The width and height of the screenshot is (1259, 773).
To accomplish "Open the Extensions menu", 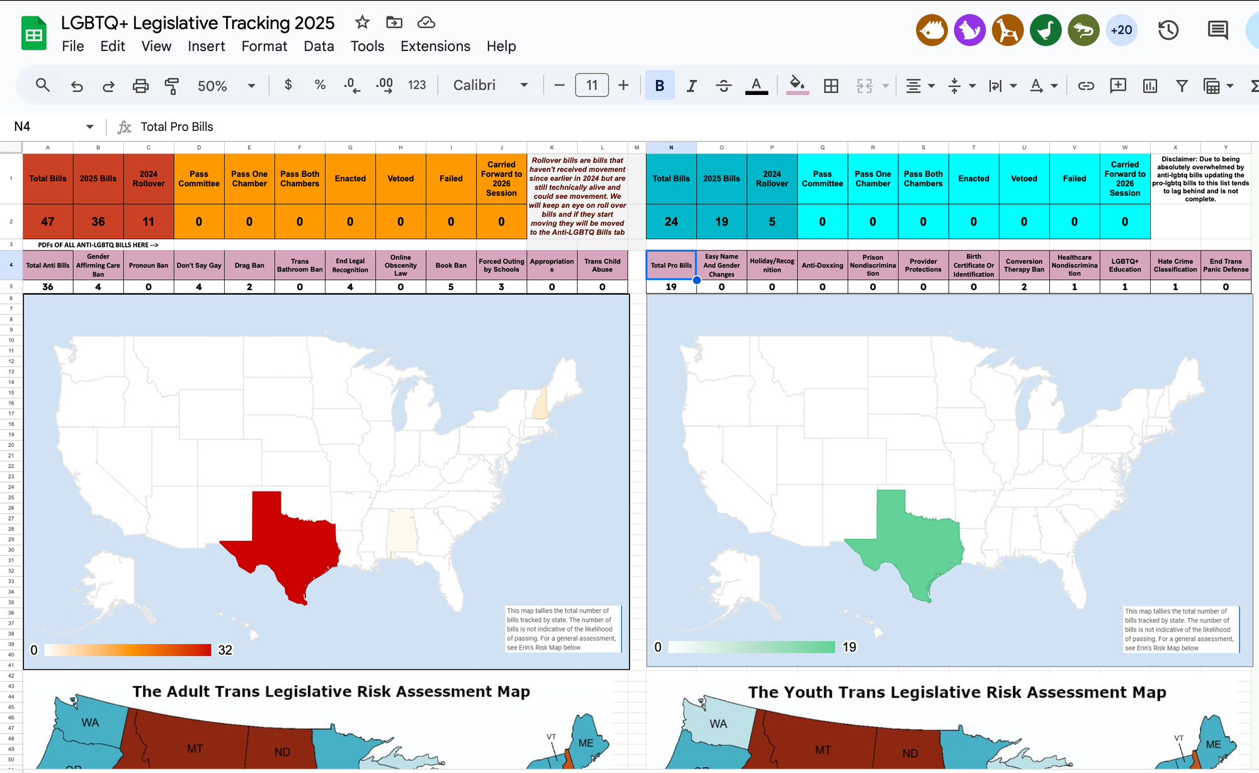I will click(435, 46).
